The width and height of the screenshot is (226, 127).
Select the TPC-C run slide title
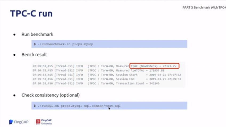[31, 14]
